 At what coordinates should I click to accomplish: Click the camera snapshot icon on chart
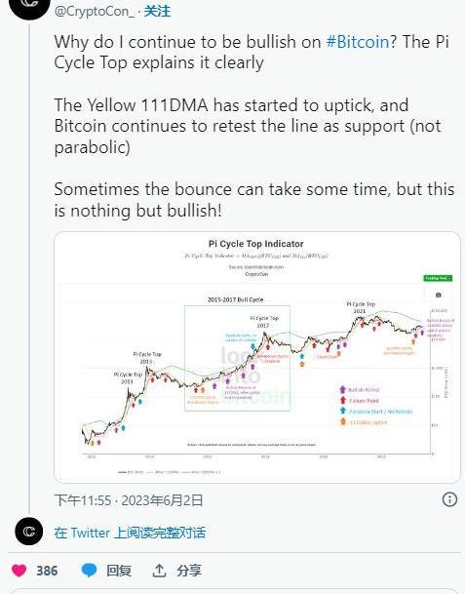pos(438,296)
